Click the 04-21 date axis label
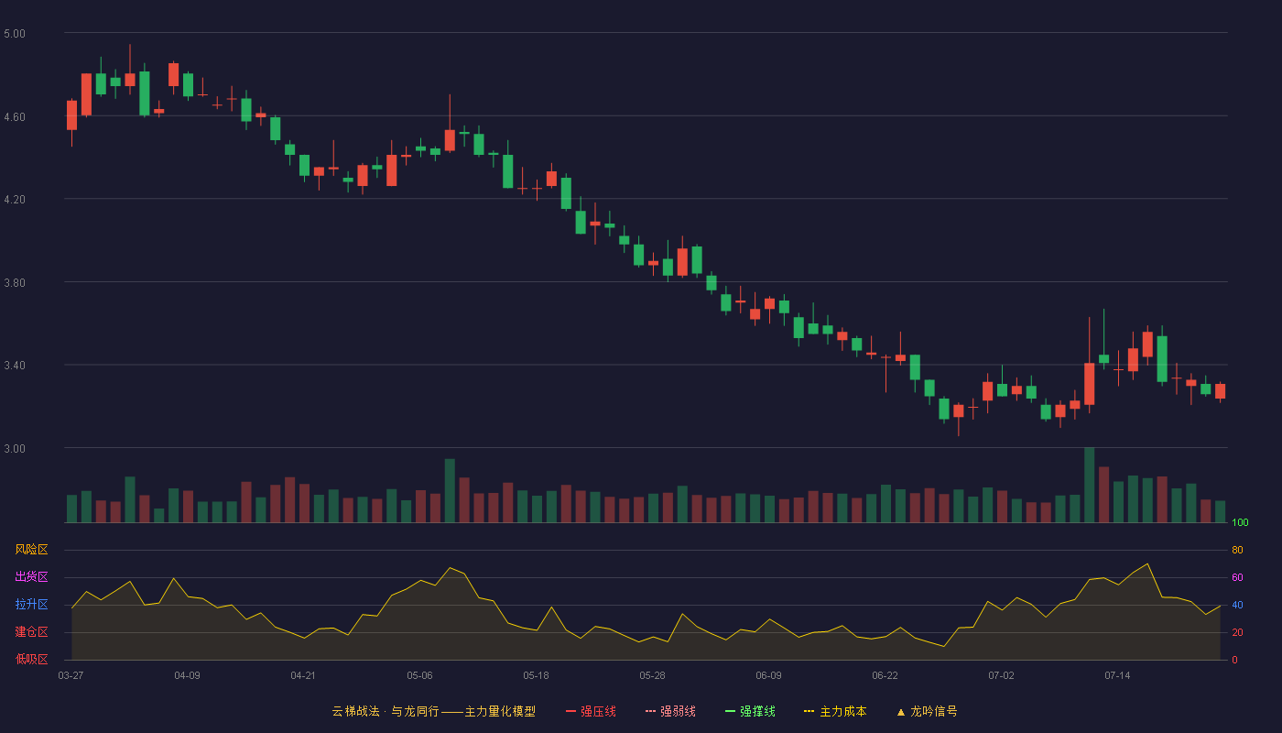The image size is (1282, 733). coord(303,675)
